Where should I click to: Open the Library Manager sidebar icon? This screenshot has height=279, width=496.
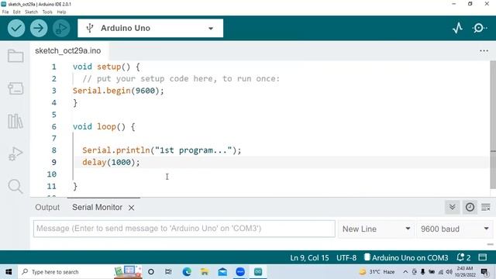15,121
